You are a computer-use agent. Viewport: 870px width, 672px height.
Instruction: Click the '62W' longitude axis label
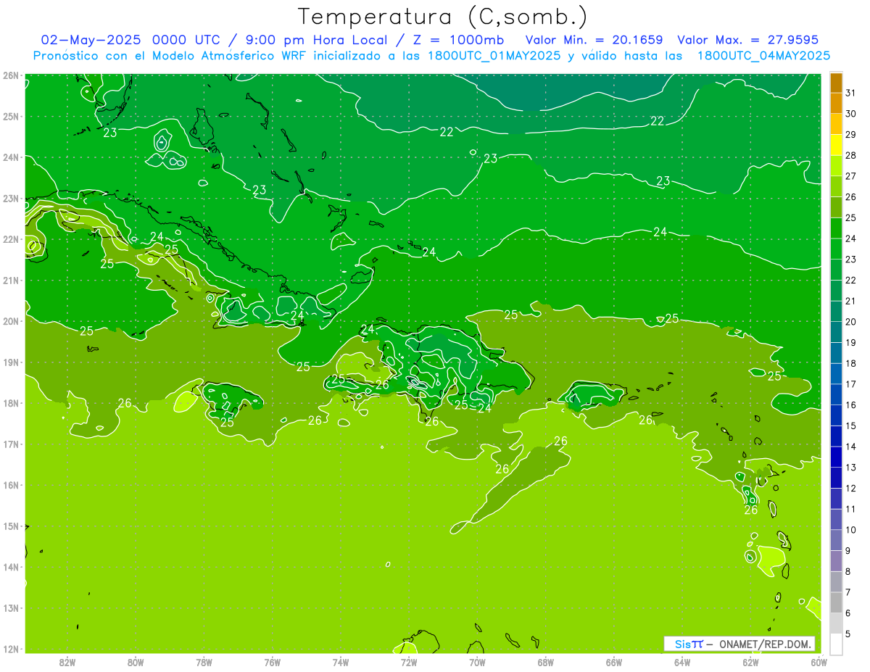coord(750,662)
